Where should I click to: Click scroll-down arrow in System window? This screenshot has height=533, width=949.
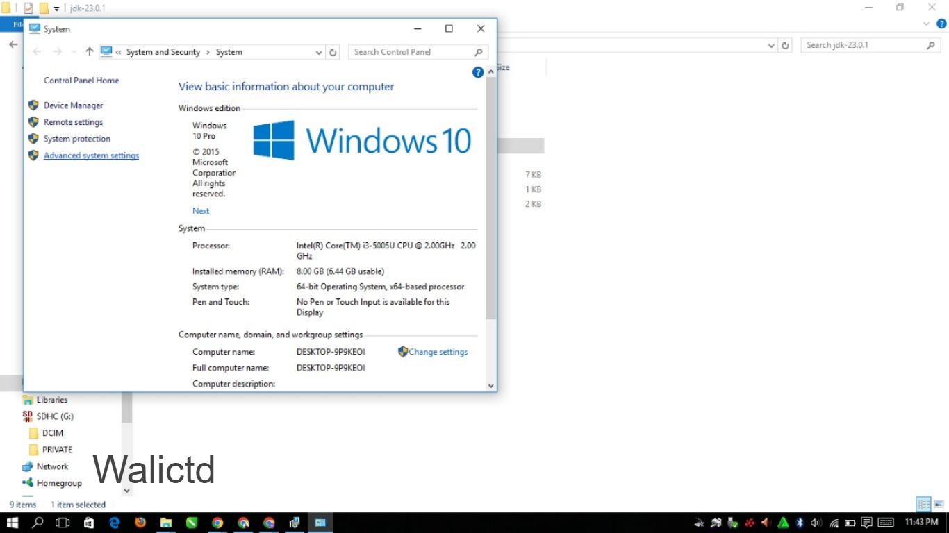(x=491, y=385)
